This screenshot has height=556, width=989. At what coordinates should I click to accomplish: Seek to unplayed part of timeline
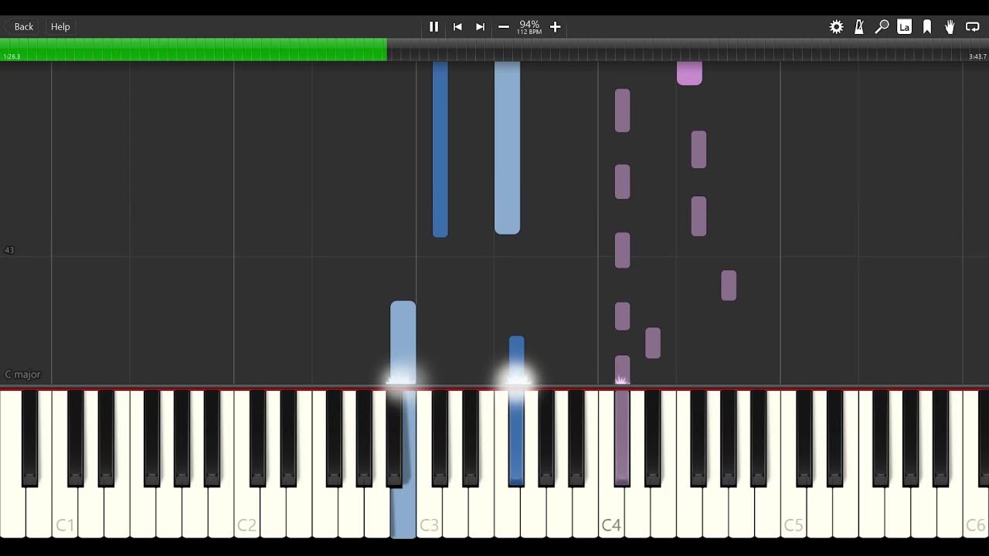(x=688, y=49)
